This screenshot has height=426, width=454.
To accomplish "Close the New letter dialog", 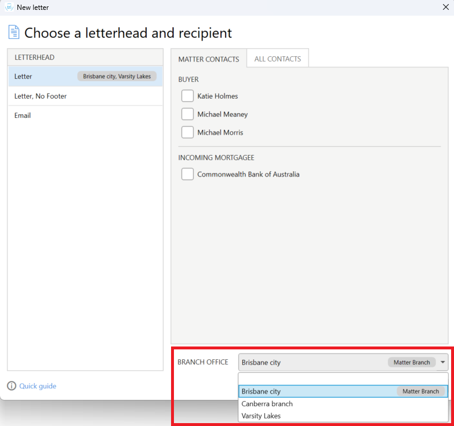I will (446, 7).
